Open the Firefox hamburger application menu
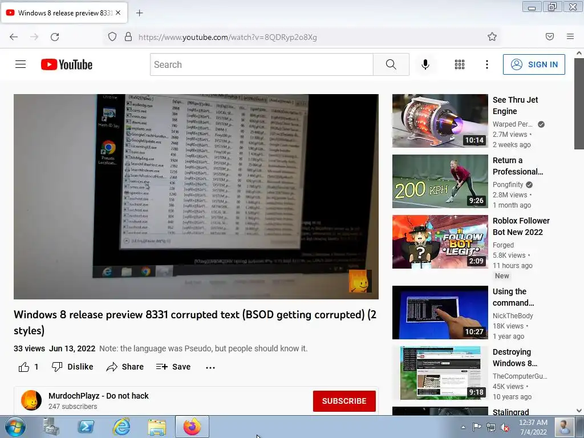The image size is (584, 438). [570, 36]
